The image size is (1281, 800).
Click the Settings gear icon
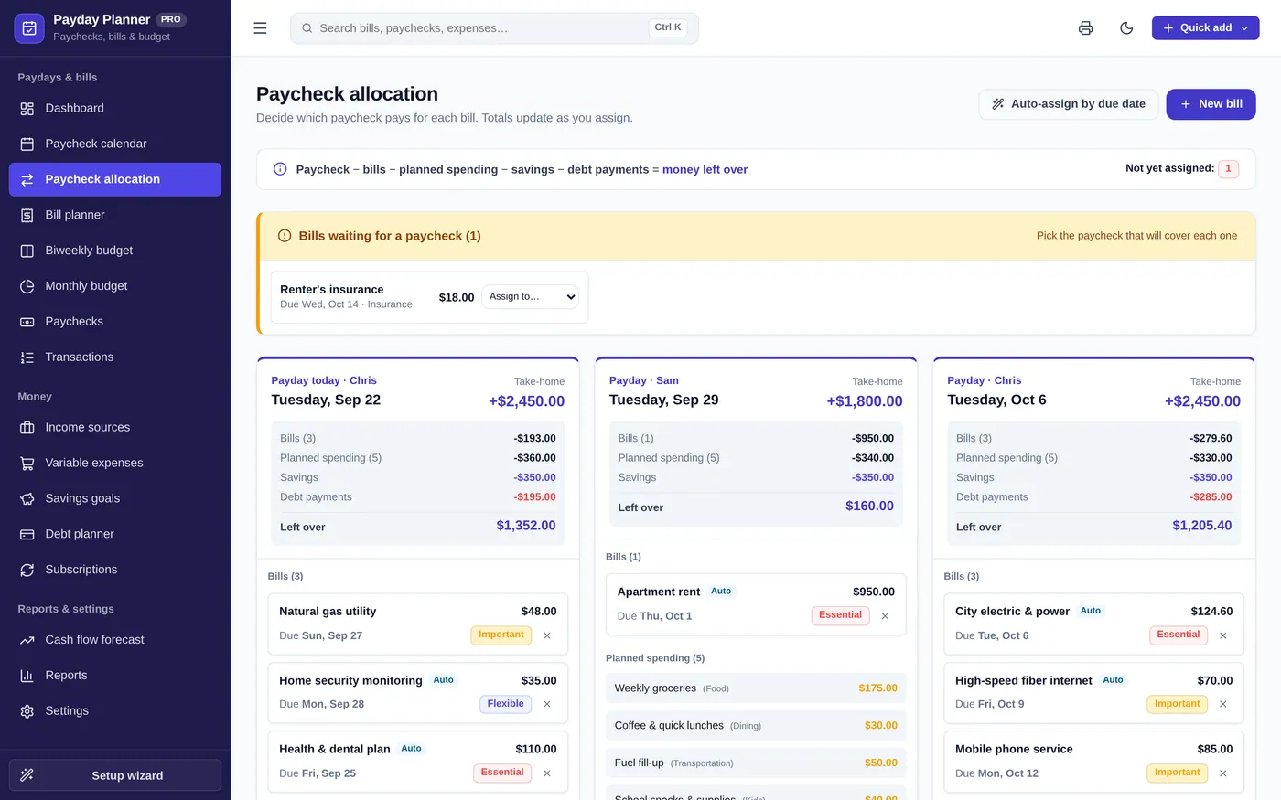click(x=27, y=711)
